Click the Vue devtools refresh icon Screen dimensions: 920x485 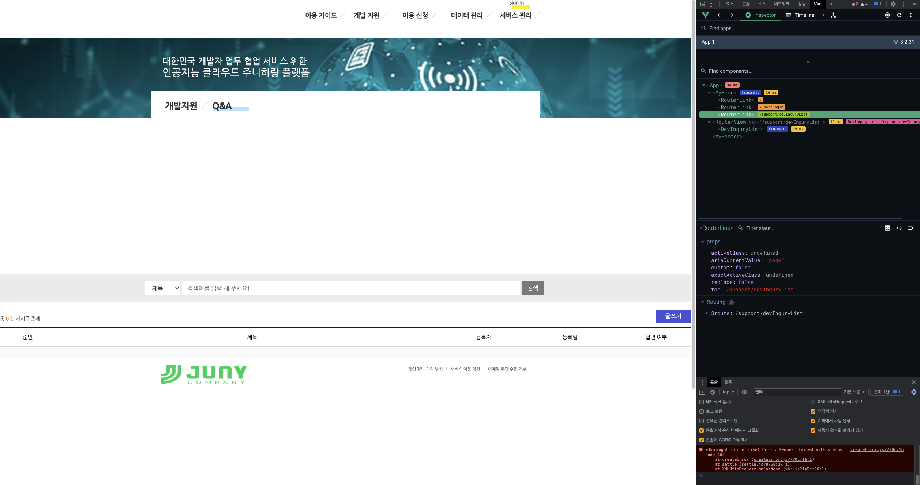tap(899, 15)
